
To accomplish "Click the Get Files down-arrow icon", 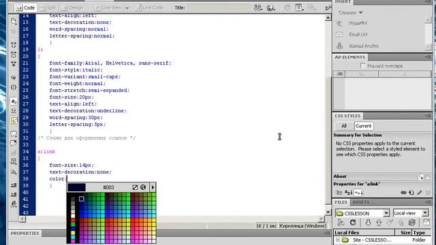I will coord(368,223).
